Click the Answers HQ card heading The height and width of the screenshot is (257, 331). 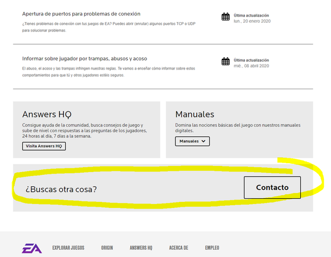tap(47, 114)
